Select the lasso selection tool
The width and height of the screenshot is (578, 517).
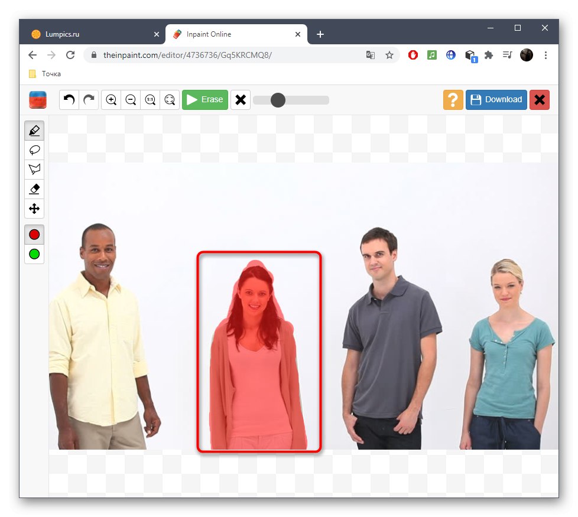(x=34, y=150)
